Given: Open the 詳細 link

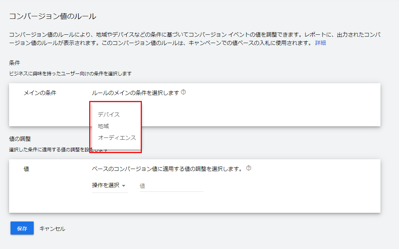Looking at the screenshot, I should 320,43.
